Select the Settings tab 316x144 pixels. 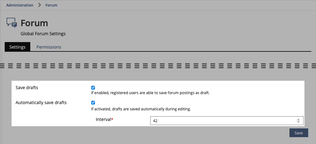(x=17, y=47)
